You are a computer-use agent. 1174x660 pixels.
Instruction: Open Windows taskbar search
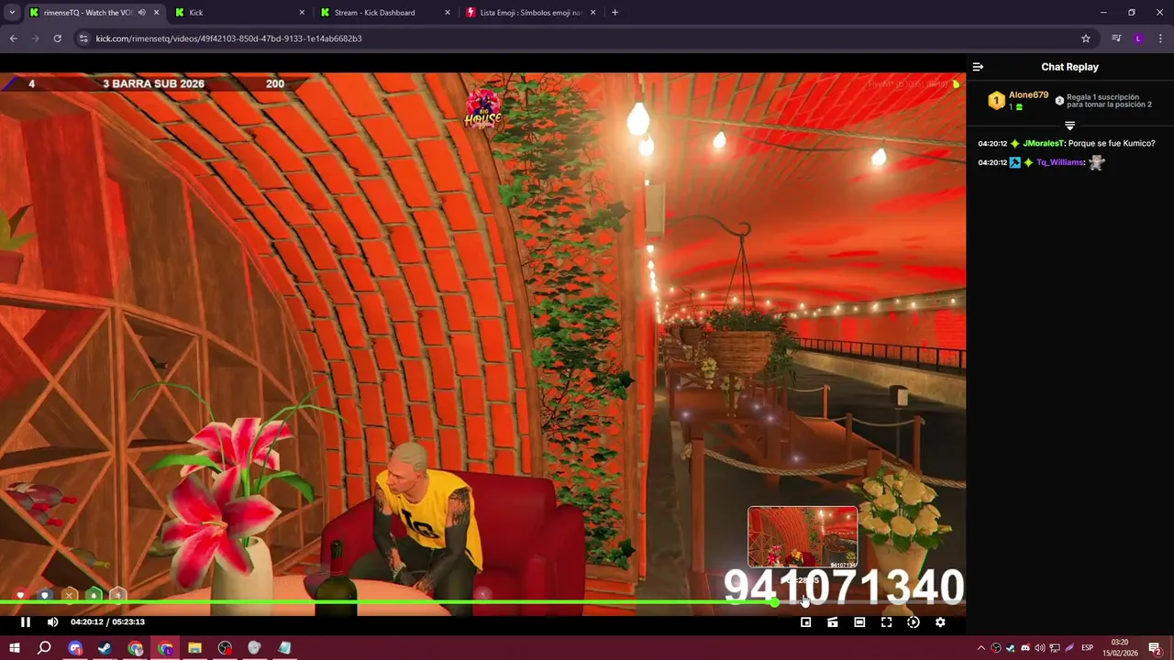point(44,648)
